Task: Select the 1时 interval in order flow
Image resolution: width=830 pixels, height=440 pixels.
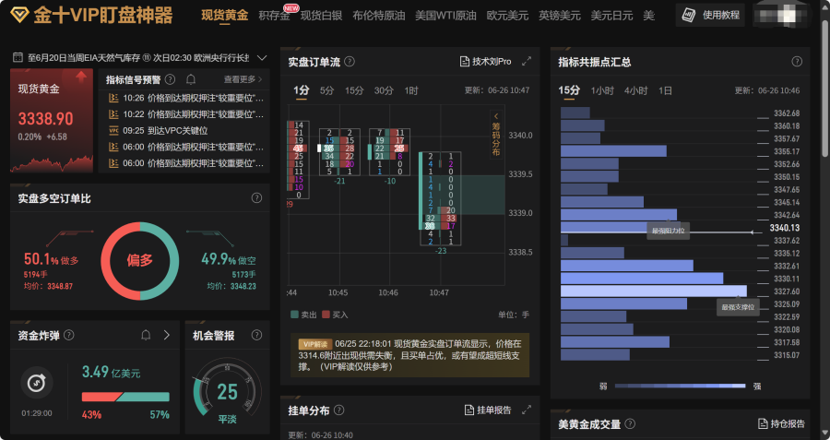Action: pos(410,90)
